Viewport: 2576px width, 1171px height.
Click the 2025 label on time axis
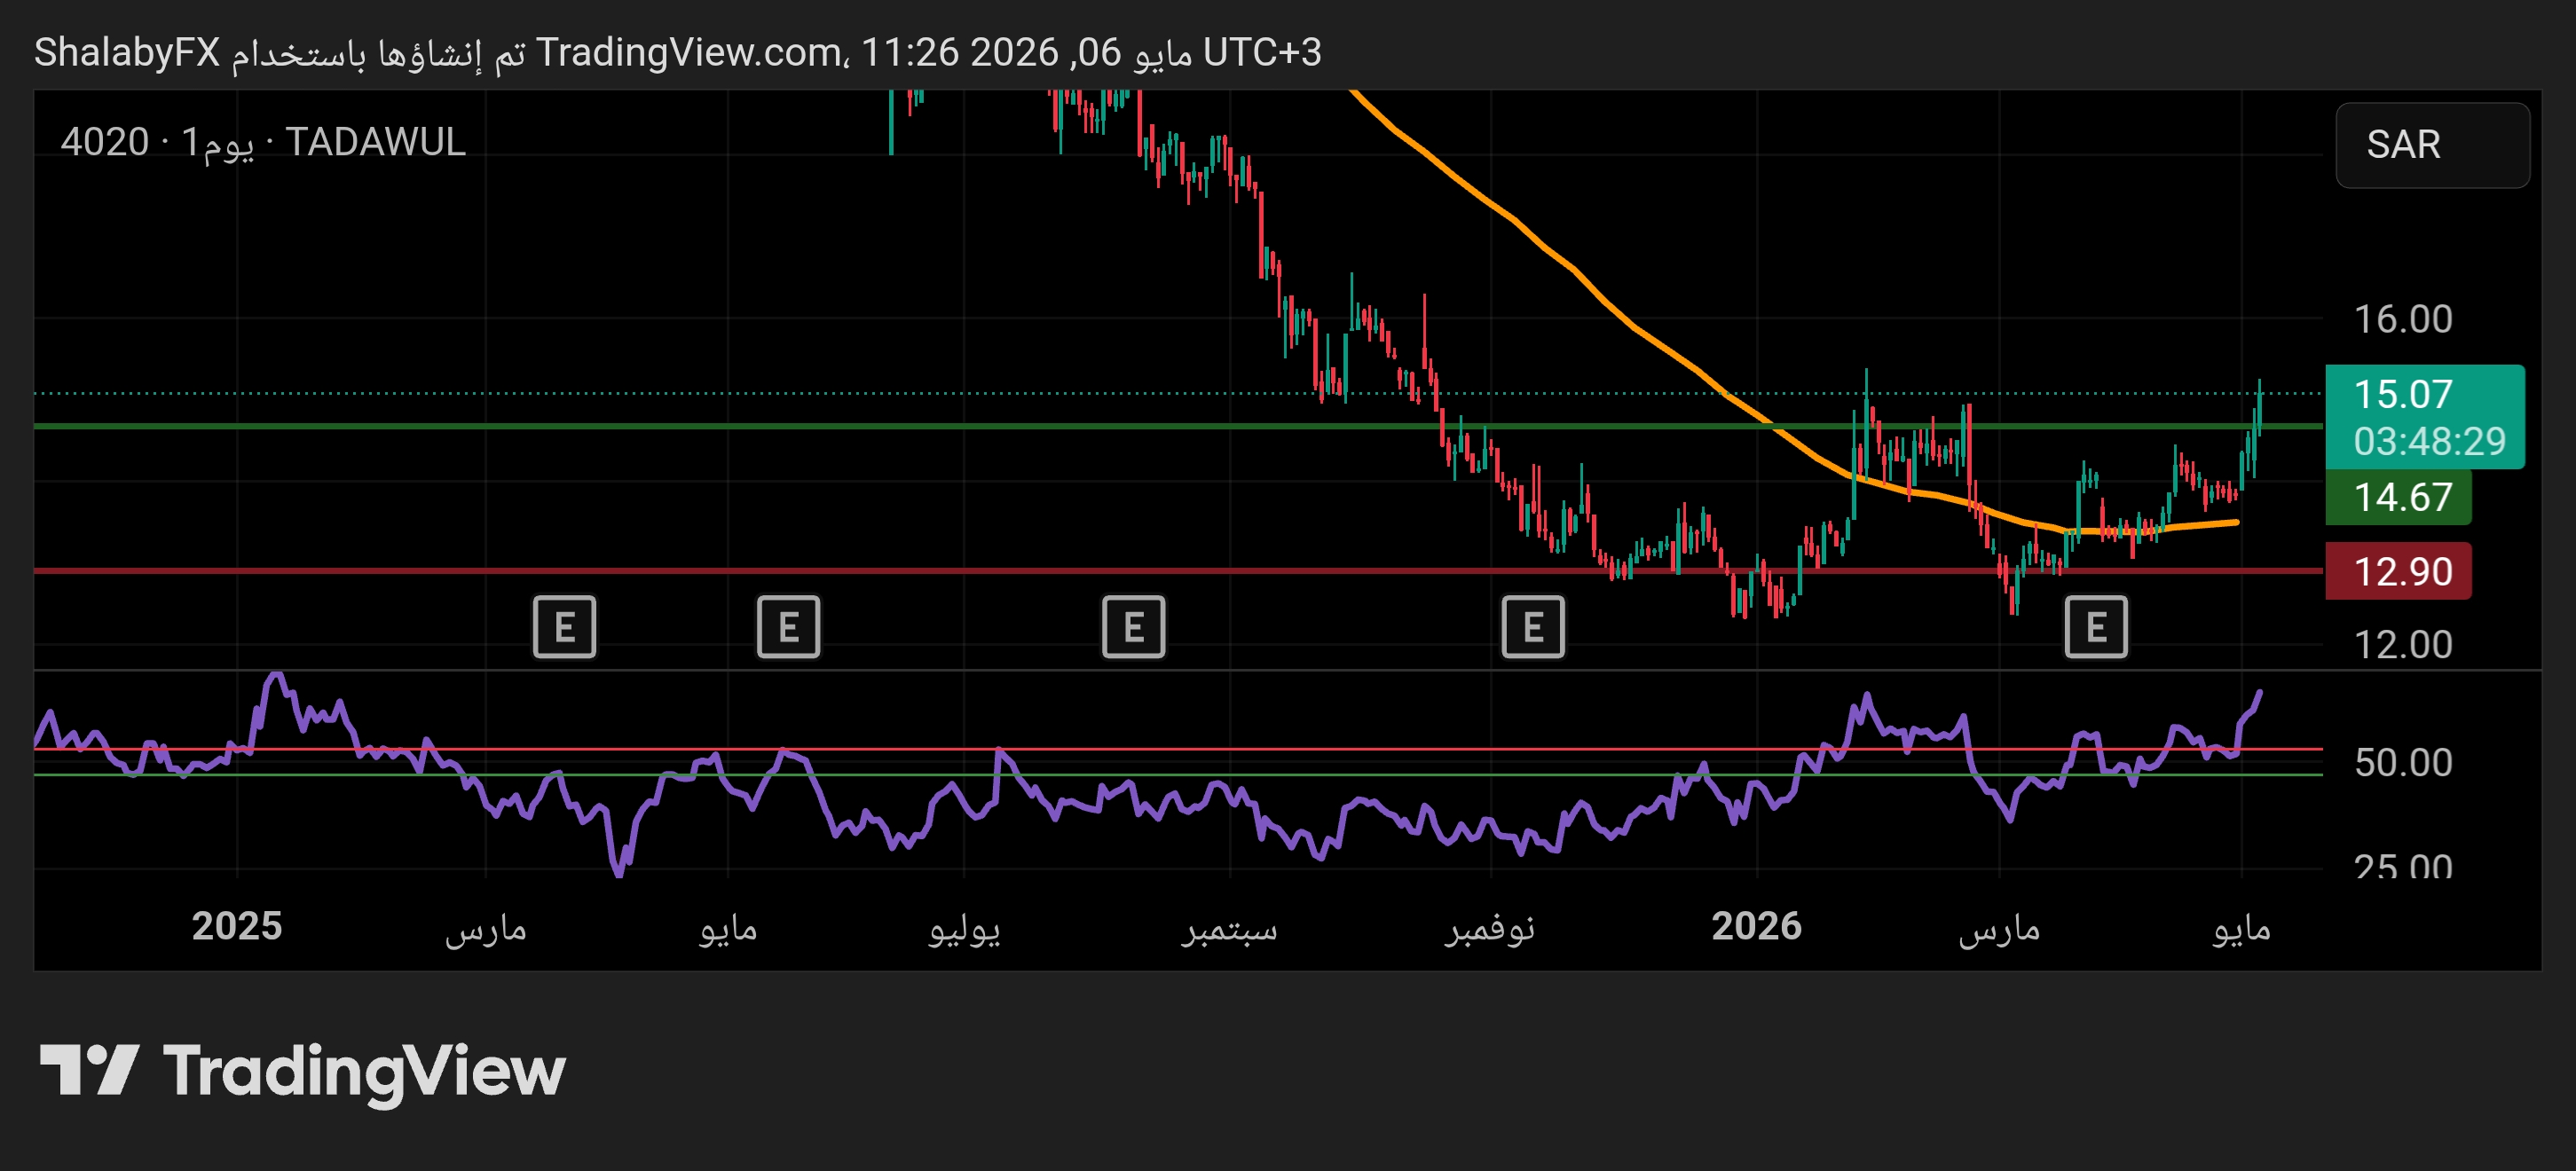[x=237, y=926]
